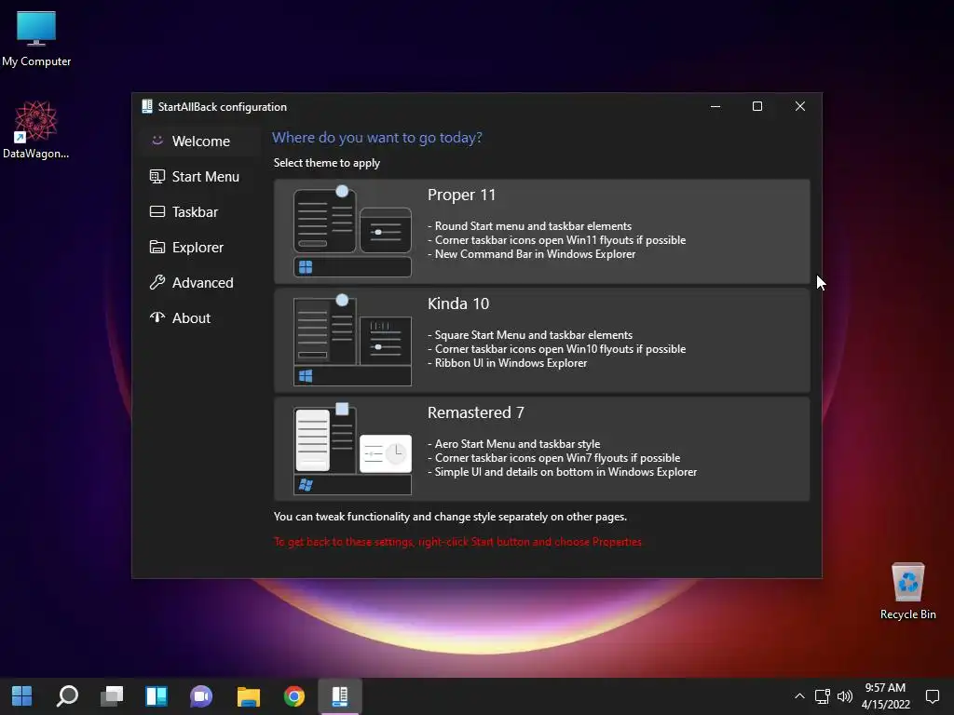This screenshot has width=954, height=715.
Task: Show hidden tray icons chevron
Action: [799, 696]
